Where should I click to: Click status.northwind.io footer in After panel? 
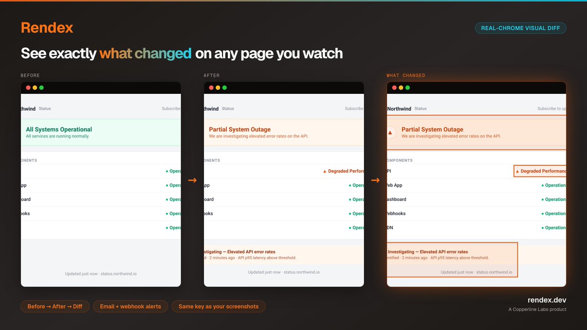click(x=302, y=272)
